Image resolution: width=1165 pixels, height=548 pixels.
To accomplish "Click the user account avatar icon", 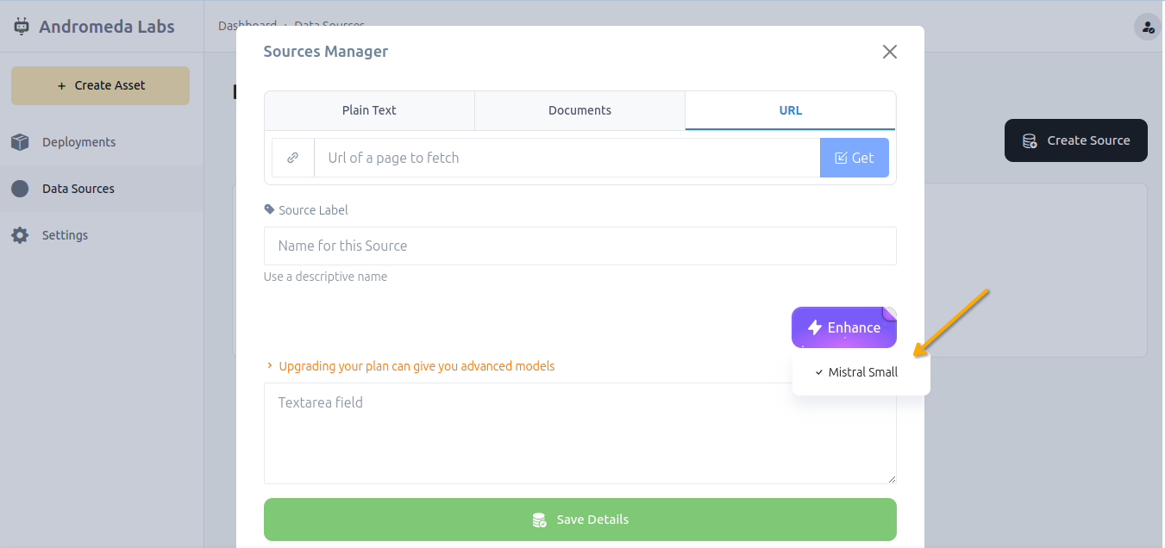I will 1147,27.
